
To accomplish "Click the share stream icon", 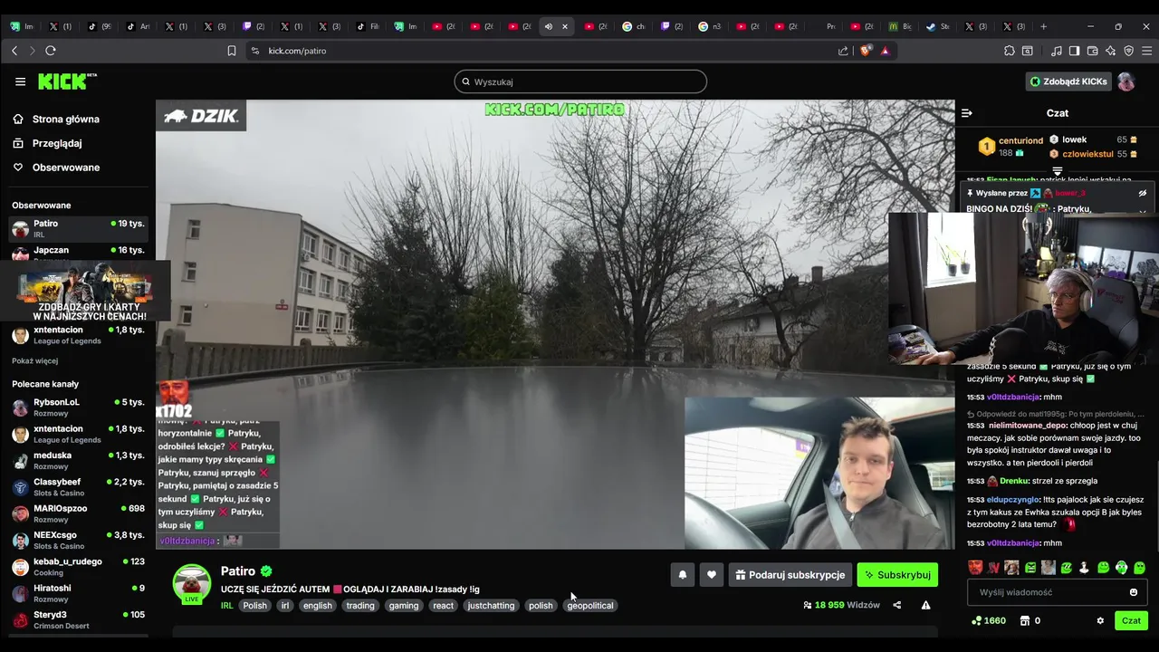I will (x=897, y=605).
